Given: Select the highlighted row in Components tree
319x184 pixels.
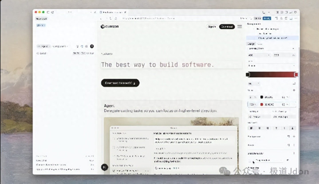Looking at the screenshot, I should click(x=272, y=38).
